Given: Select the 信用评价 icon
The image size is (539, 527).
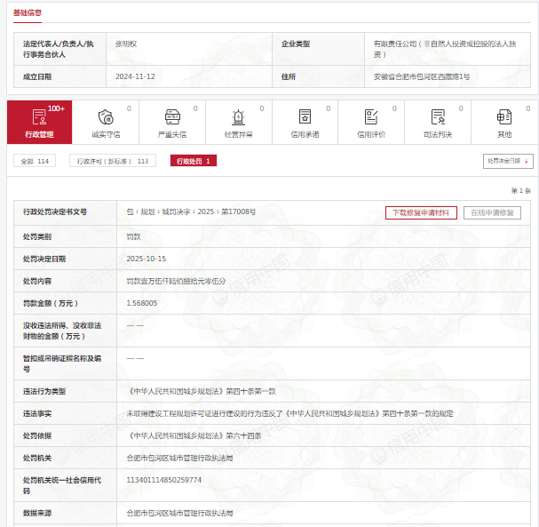Looking at the screenshot, I should point(371,116).
